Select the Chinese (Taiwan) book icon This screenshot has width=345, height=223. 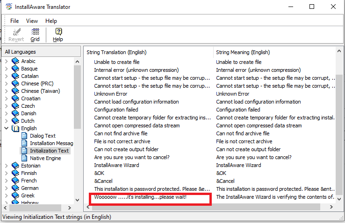[15, 91]
